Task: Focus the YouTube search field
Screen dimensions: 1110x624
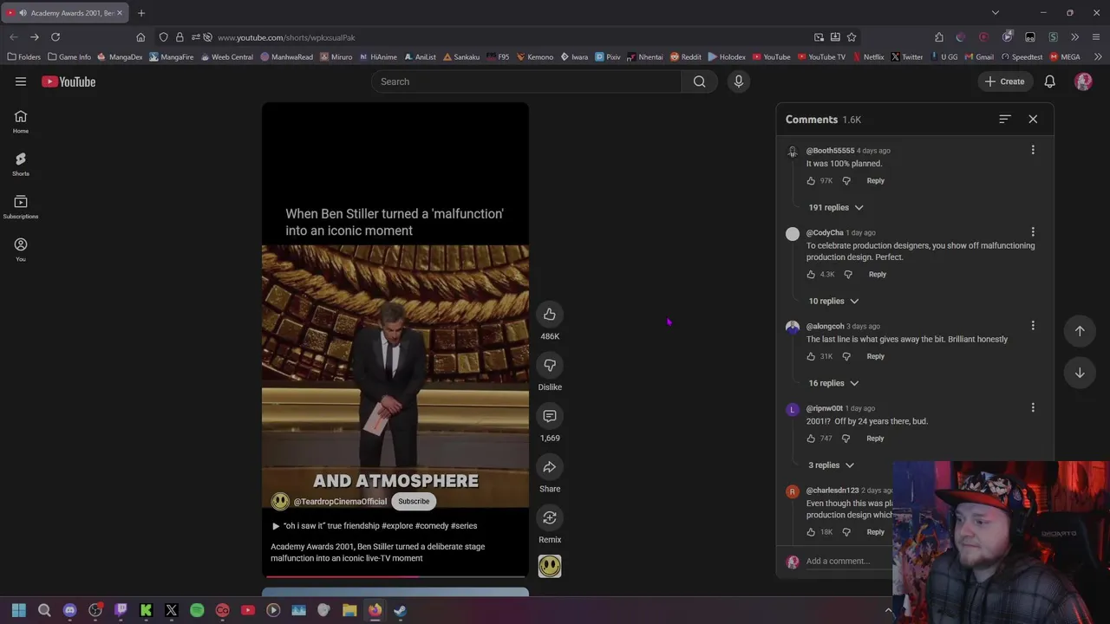Action: (x=526, y=81)
